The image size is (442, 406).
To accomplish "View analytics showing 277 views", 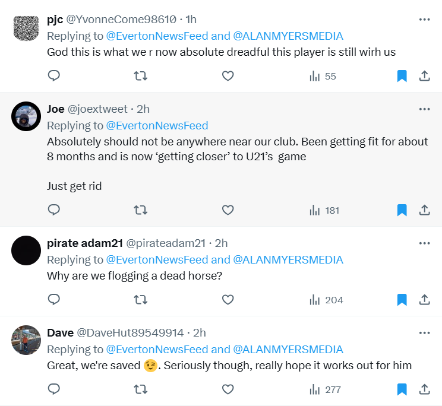I will 324,389.
